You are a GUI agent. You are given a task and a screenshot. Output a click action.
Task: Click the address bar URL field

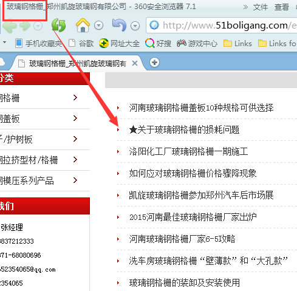pyautogui.click(x=222, y=26)
